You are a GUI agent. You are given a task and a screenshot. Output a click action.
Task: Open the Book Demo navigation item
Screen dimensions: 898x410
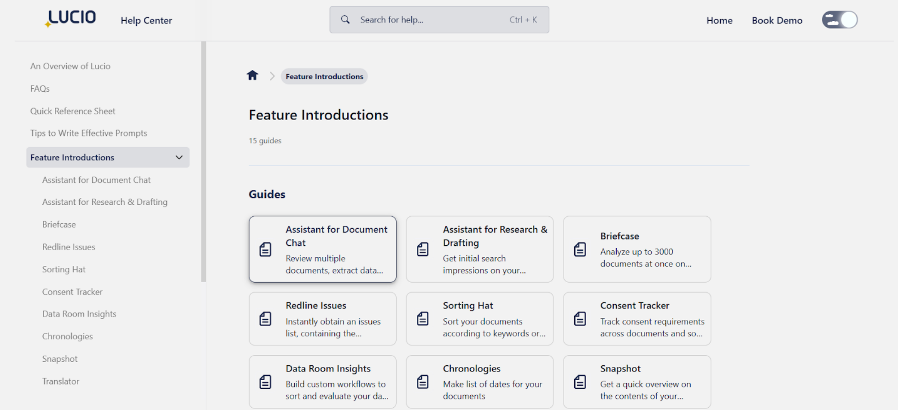(x=777, y=20)
